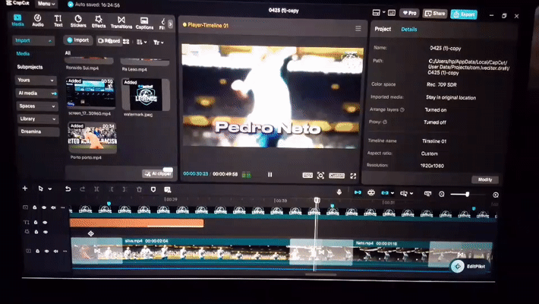Expand the Library dropdown in sidebar

click(37, 119)
